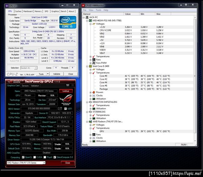The width and height of the screenshot is (203, 177).
Task: Click the Bus Interface question mark icon
Action: coord(72,117)
